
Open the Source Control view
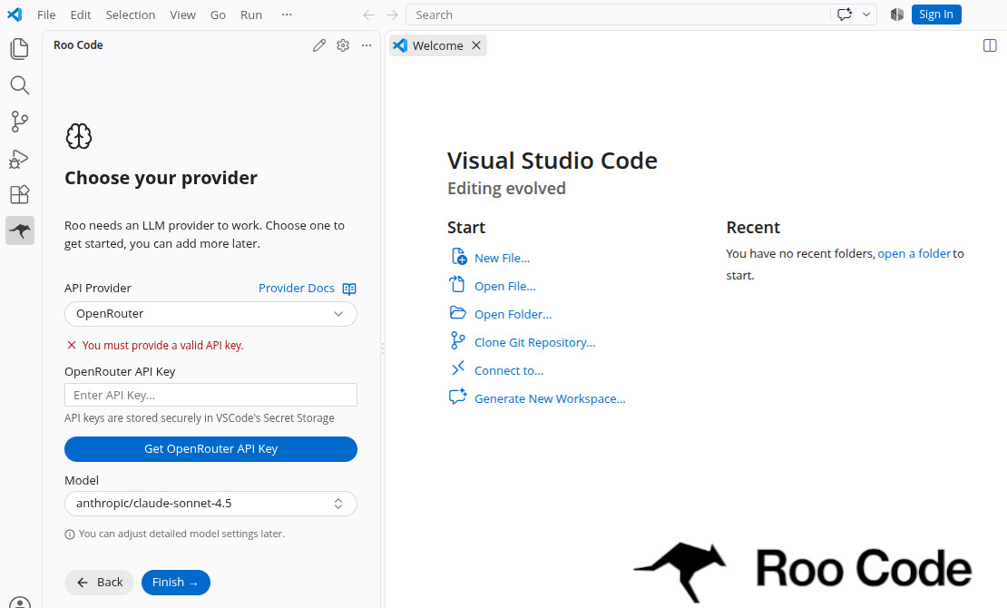coord(19,122)
